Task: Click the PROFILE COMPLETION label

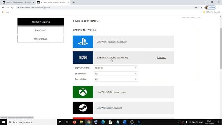Action: pyautogui.click(x=191, y=18)
